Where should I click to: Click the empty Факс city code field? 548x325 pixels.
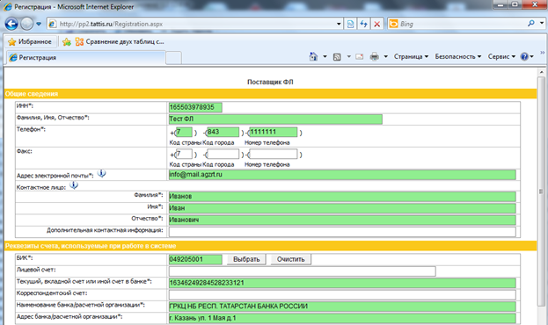(223, 154)
